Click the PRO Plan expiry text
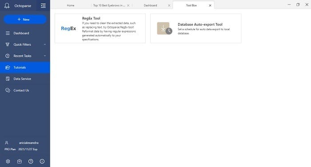The height and width of the screenshot is (167, 311). [21, 149]
